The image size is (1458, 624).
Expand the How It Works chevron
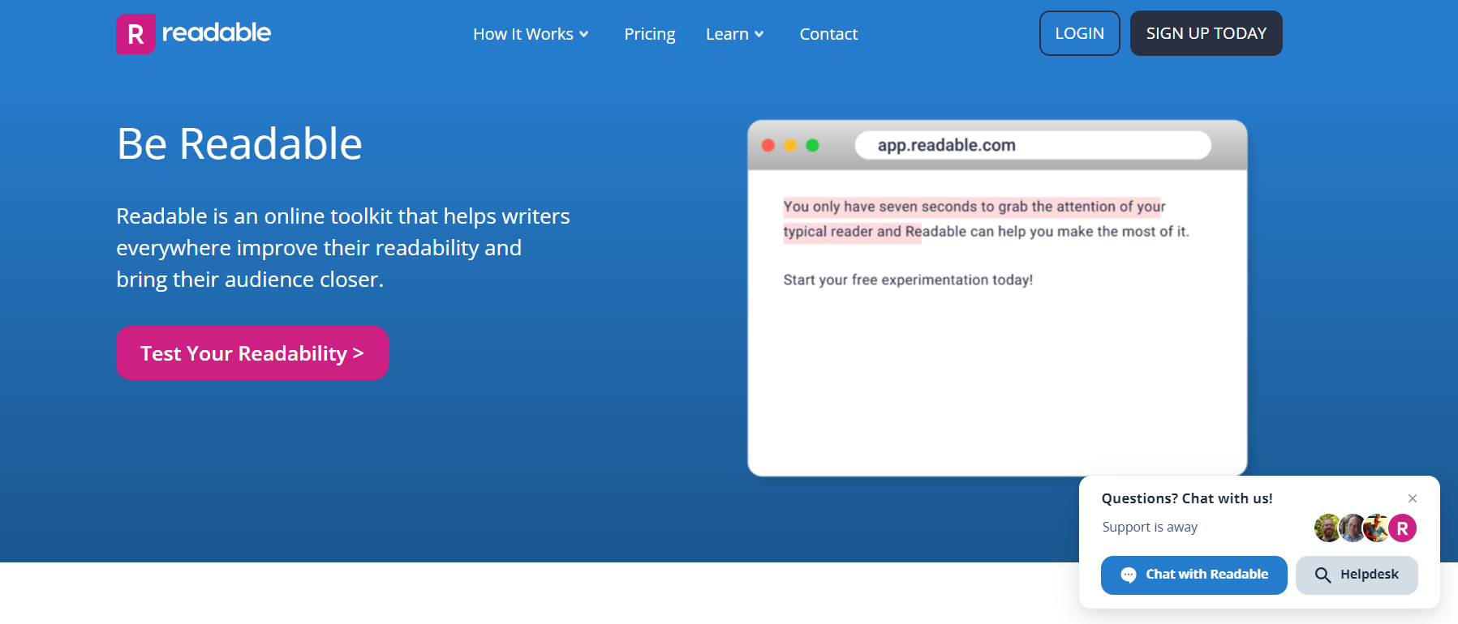[584, 34]
